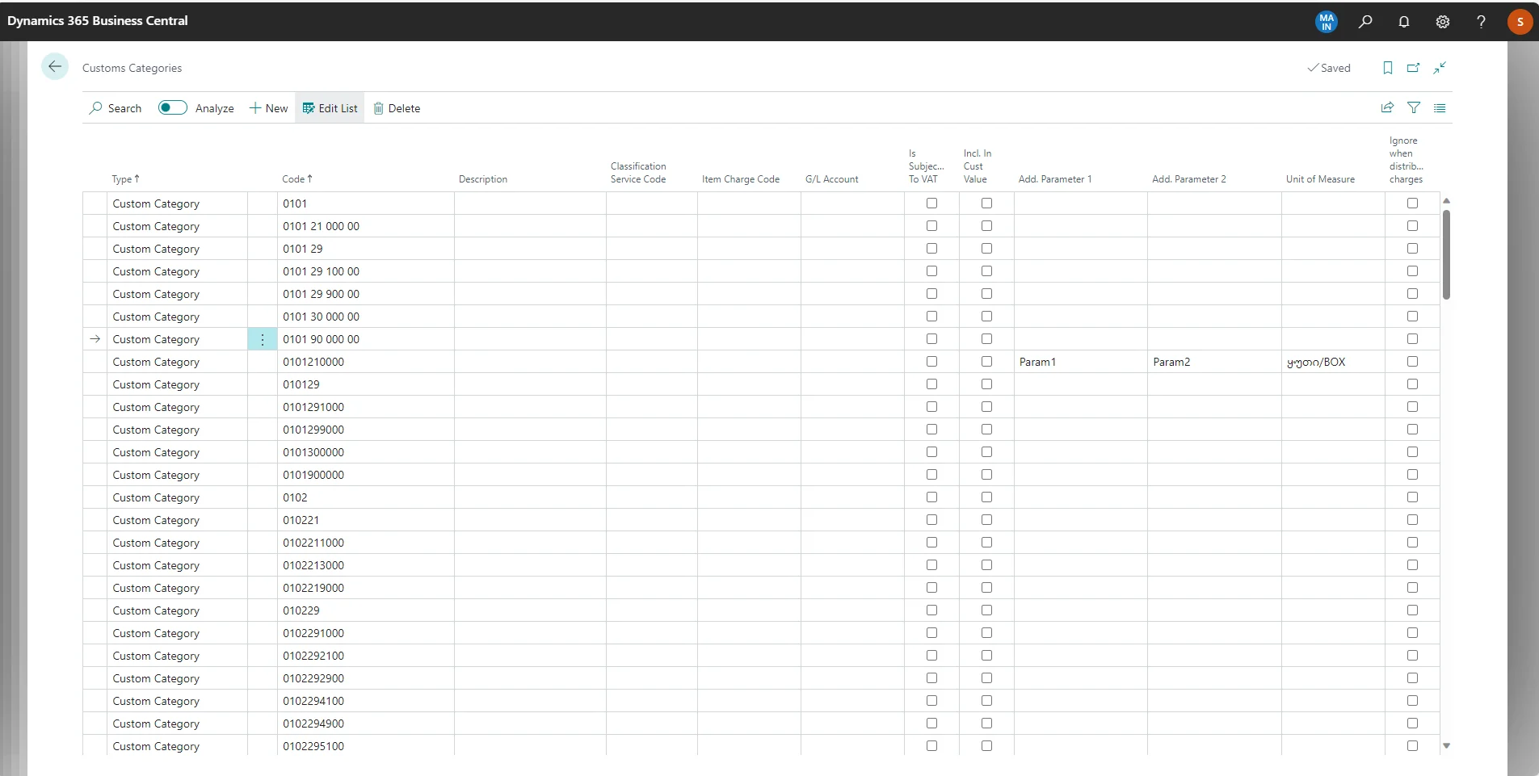This screenshot has height=776, width=1539.
Task: Open the user account avatar menu
Action: click(1520, 22)
